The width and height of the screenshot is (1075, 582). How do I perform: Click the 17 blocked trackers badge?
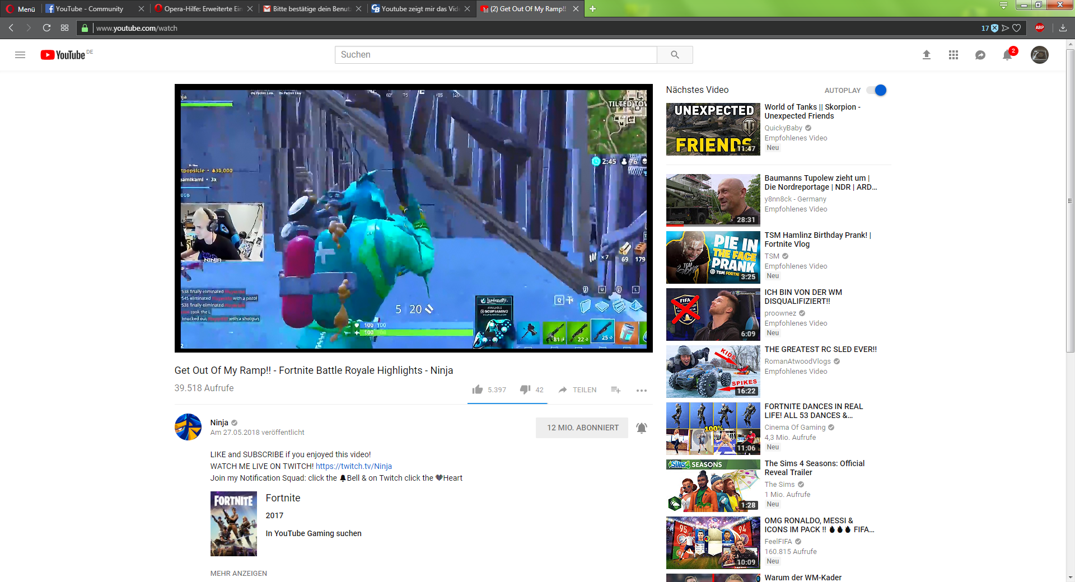(989, 28)
